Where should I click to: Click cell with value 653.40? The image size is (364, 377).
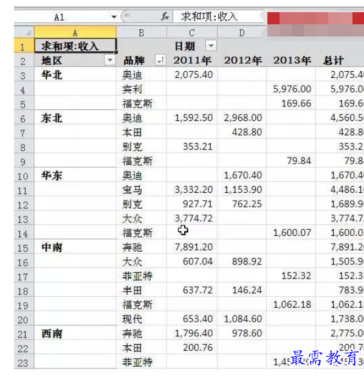point(192,319)
